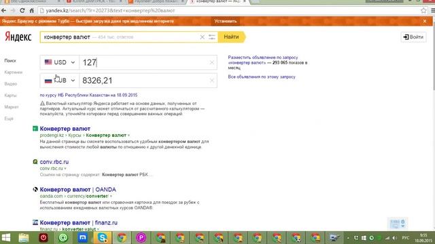
Task: Open the prodengi.kz Конвертер валют result
Action: 65,129
